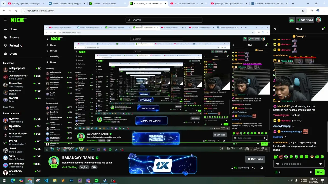Open a new browser tab

pyautogui.click(x=293, y=4)
